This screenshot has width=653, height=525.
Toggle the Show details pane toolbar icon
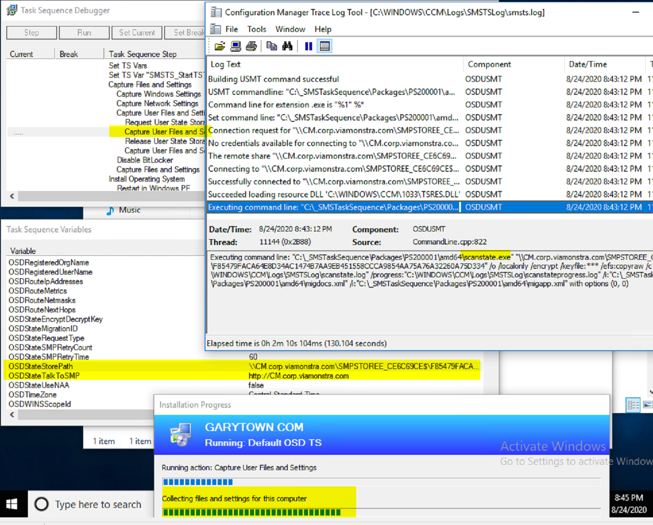pyautogui.click(x=325, y=46)
